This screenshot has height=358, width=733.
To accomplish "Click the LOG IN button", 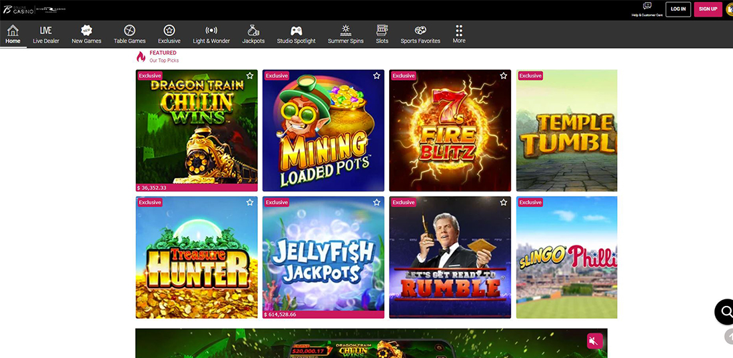I will (x=678, y=9).
